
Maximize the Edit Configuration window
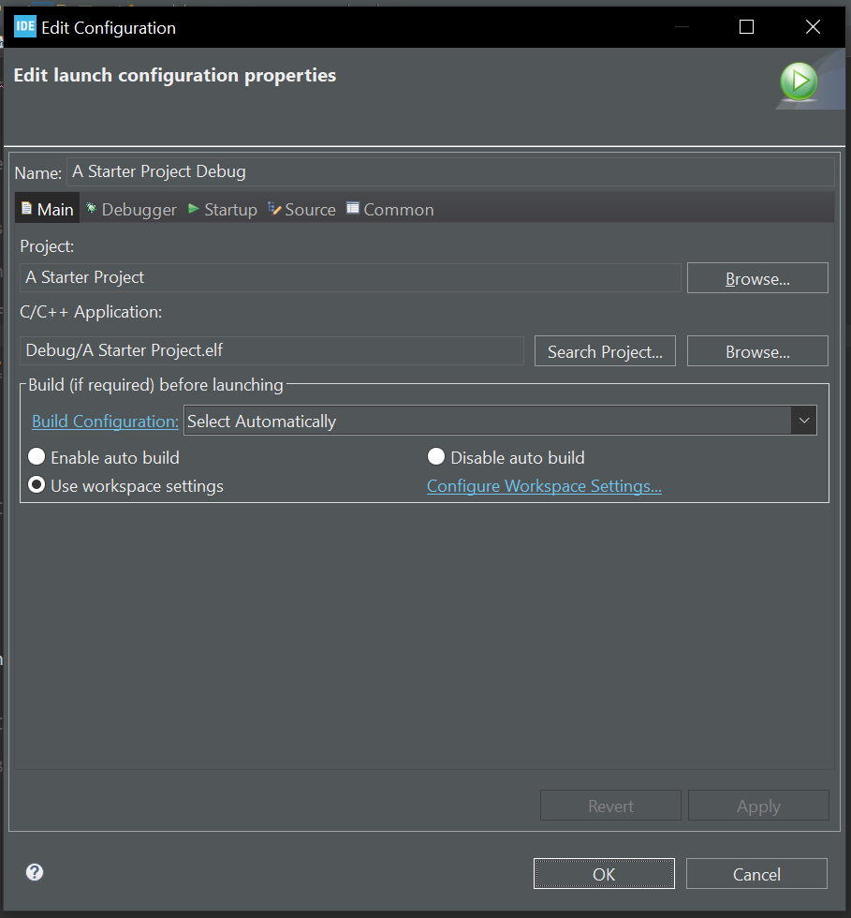[x=746, y=27]
